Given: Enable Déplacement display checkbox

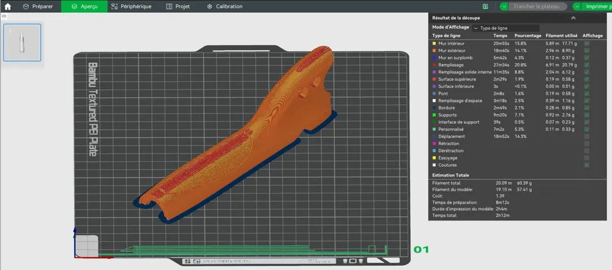Looking at the screenshot, I should pos(587,136).
